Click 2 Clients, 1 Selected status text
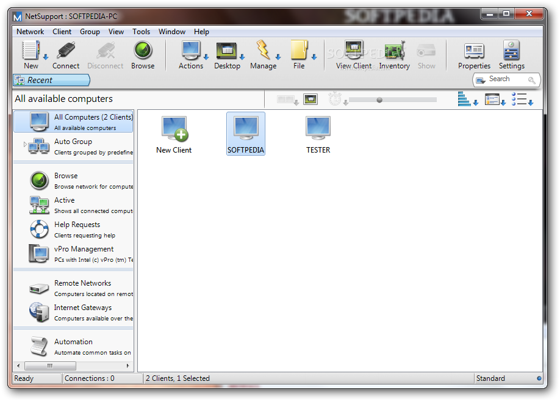This screenshot has width=560, height=401. (178, 378)
